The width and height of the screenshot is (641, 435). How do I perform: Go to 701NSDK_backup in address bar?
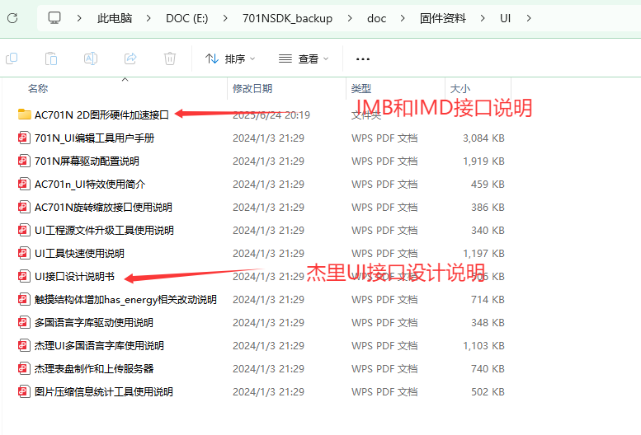(x=287, y=18)
